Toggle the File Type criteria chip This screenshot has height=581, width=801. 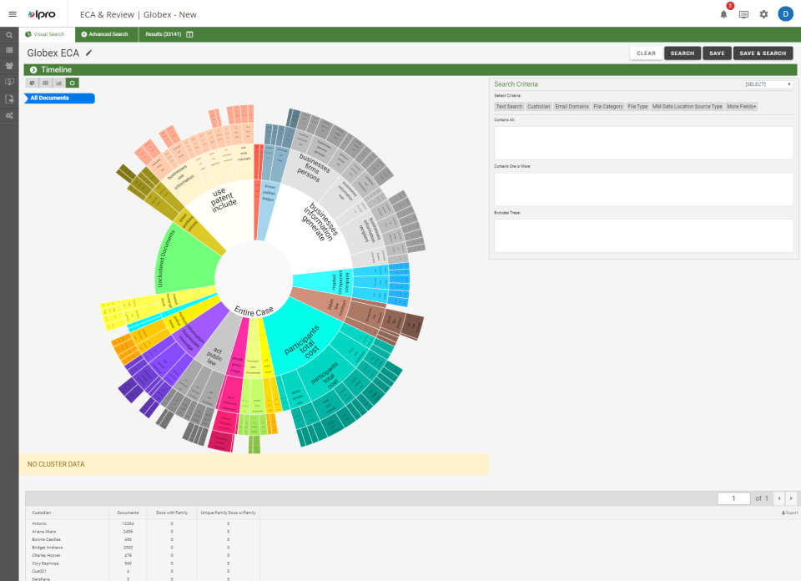[637, 106]
